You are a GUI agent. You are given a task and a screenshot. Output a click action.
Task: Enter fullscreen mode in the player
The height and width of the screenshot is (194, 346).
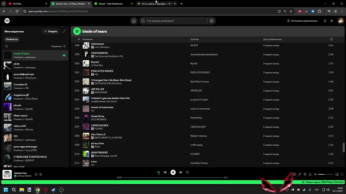coord(342,174)
